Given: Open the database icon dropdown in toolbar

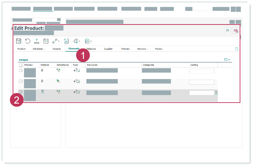Looking at the screenshot, I should coord(88,41).
